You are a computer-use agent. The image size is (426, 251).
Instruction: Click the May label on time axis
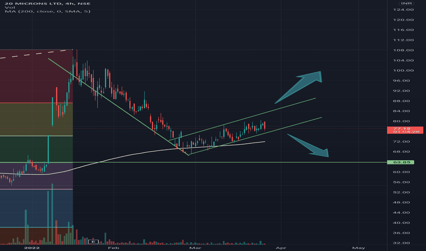tap(358, 248)
